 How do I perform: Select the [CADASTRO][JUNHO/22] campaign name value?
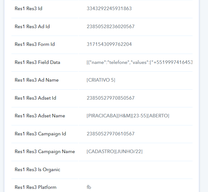114,152
